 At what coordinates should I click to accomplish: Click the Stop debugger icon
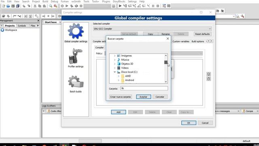158,6
